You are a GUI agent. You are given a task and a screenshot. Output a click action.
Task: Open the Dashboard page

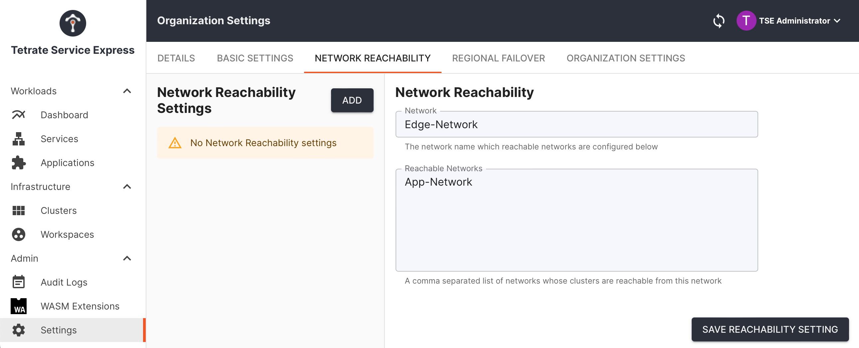(x=73, y=115)
